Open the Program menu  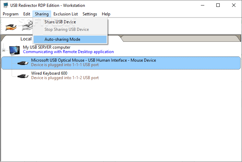coord(11,14)
